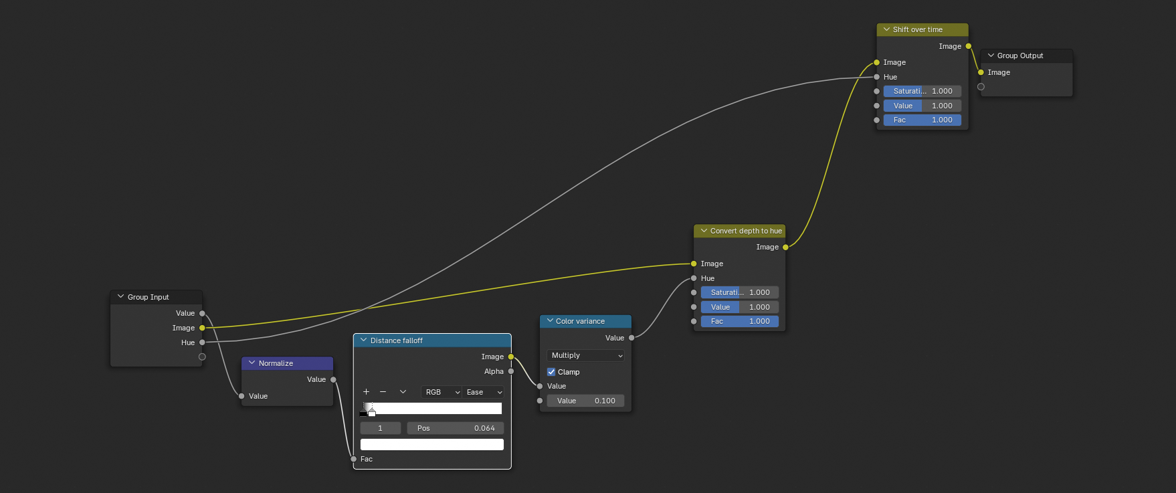Open the Multiply operation dropdown
This screenshot has width=1176, height=493.
(586, 355)
